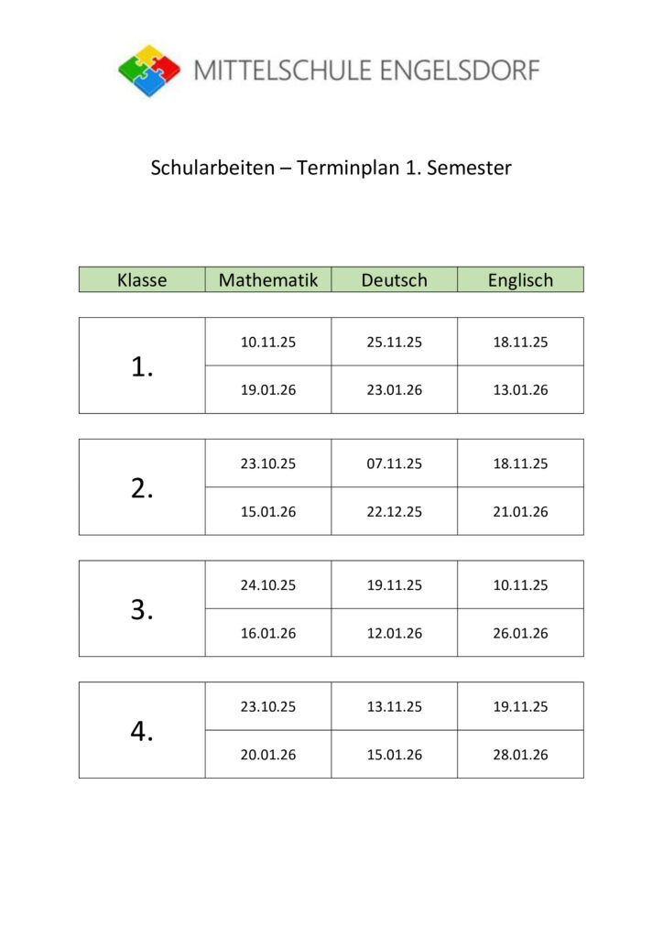663x938 pixels.
Task: Select the class 3. row label
Action: click(x=142, y=609)
